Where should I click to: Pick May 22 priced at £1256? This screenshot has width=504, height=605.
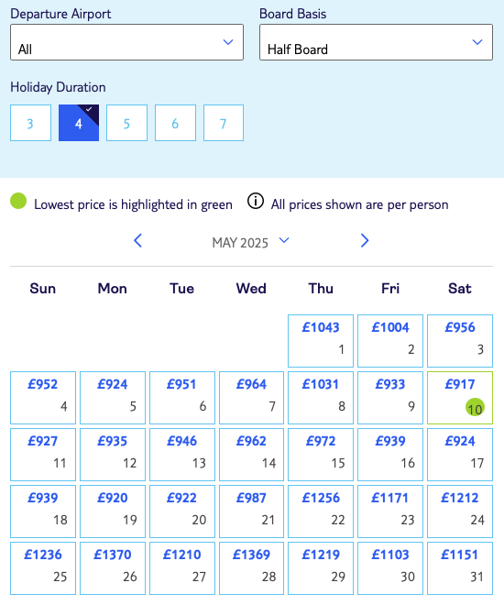(x=321, y=511)
